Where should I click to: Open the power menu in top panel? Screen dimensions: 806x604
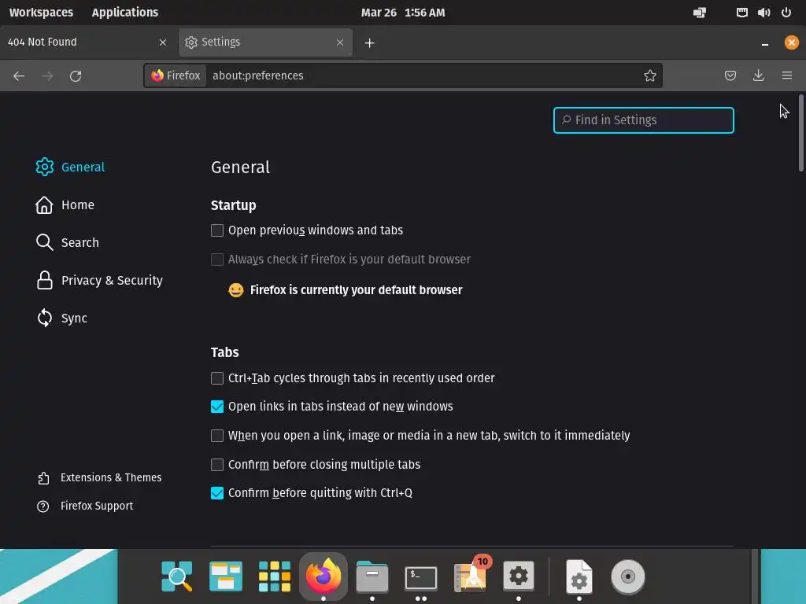786,13
